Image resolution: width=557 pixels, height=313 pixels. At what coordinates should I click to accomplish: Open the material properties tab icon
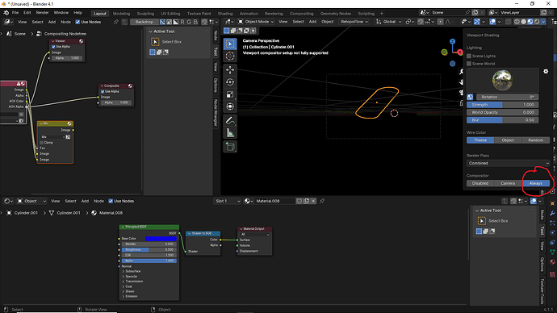(552, 262)
